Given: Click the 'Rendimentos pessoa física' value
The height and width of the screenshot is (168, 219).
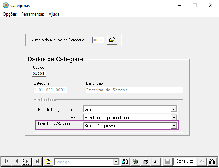Looking at the screenshot, I should pyautogui.click(x=107, y=118).
